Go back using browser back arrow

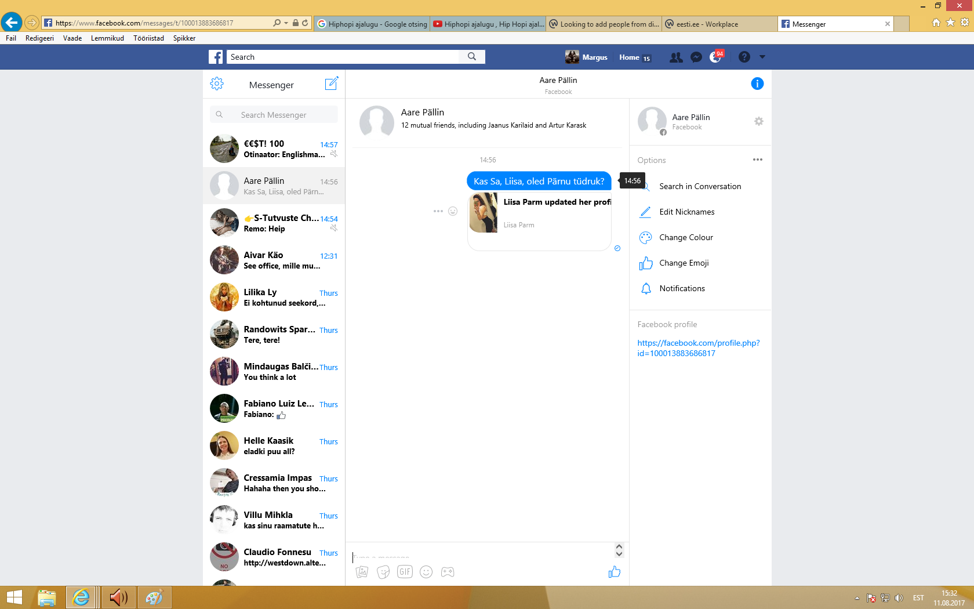[x=11, y=23]
